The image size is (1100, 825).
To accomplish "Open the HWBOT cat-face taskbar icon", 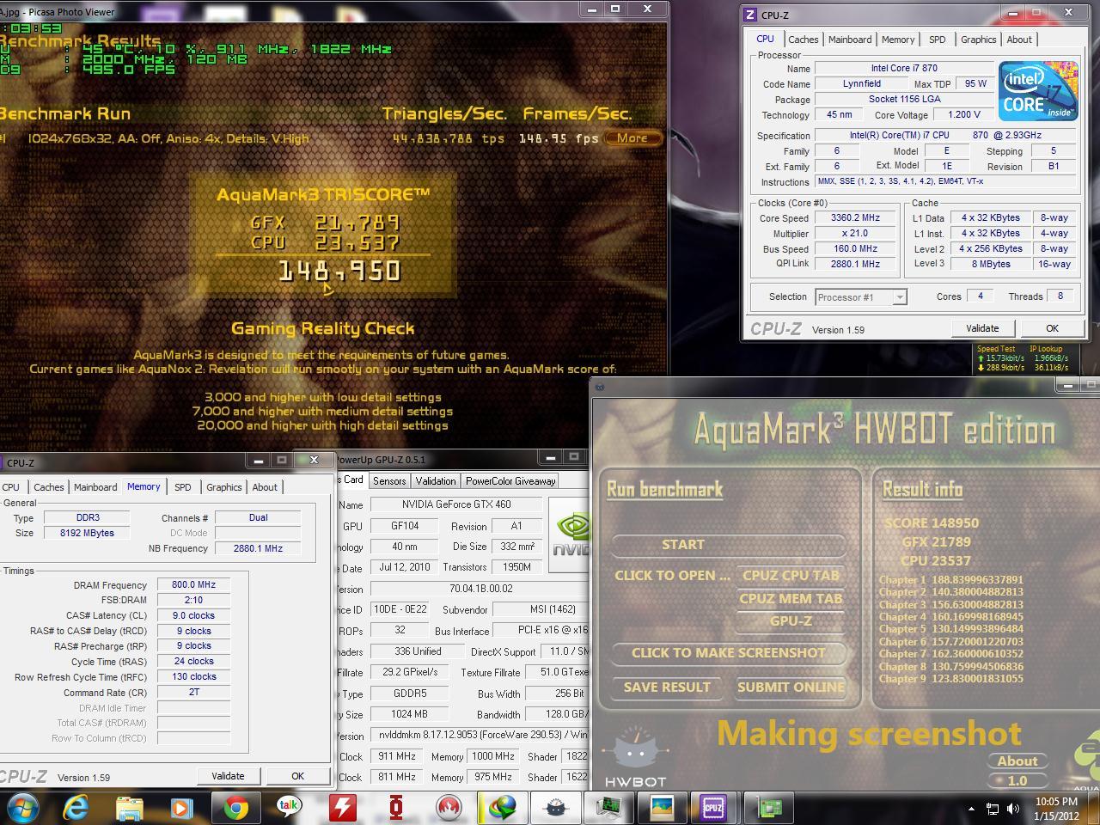I will point(556,808).
